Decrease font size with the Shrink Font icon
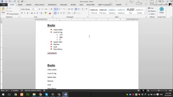This screenshot has height=97, width=173. coord(42,9)
